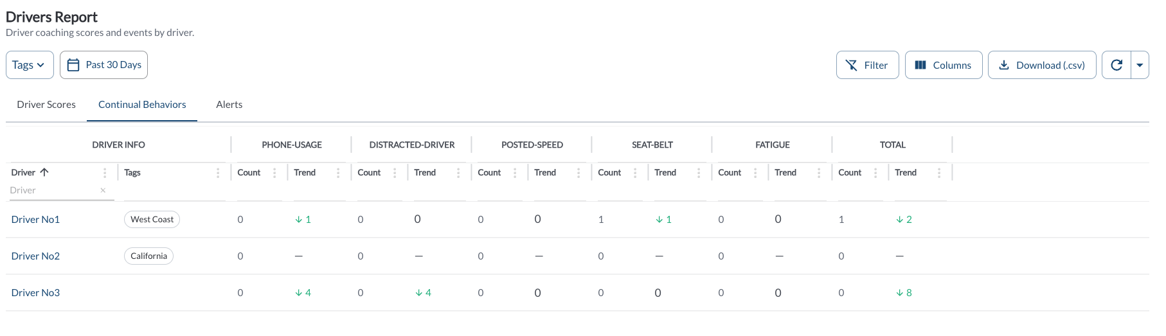The width and height of the screenshot is (1166, 336).
Task: Switch to the Driver Scores tab
Action: tap(46, 104)
